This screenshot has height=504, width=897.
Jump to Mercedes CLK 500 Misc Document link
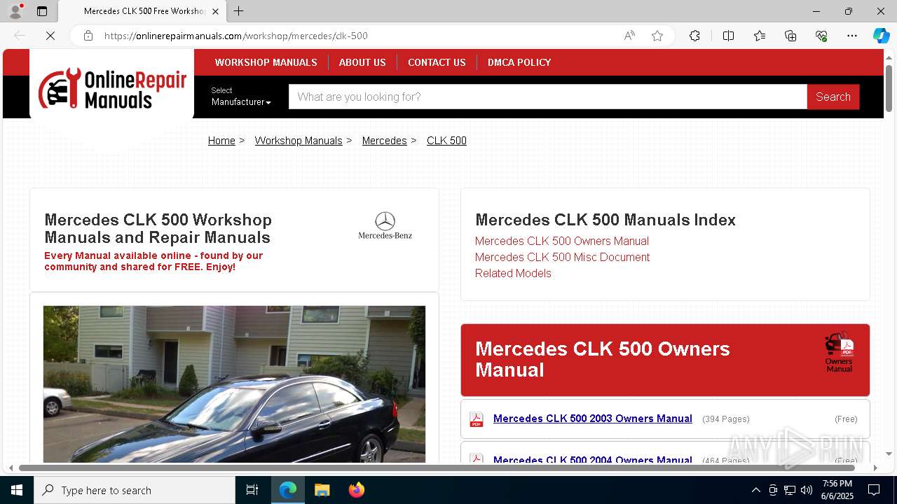pyautogui.click(x=562, y=257)
